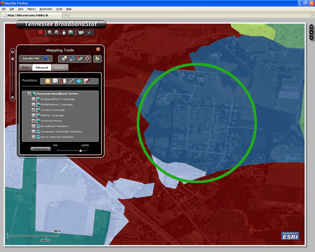Click the printer icon in Mapping Tools
This screenshot has width=315, height=252.
tap(72, 58)
